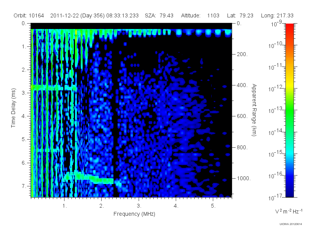309x232 pixels.
Task: Click the 10^-9 color scale label
Action: pyautogui.click(x=276, y=24)
